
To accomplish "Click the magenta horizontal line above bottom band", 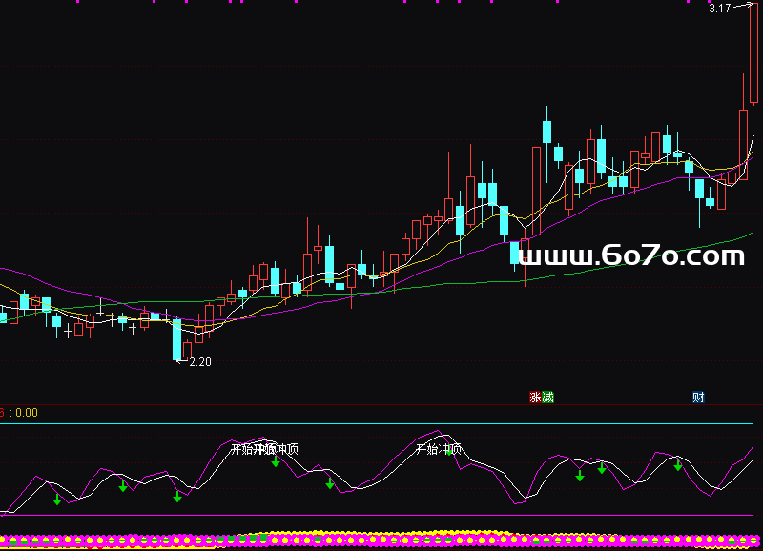I will tap(381, 516).
